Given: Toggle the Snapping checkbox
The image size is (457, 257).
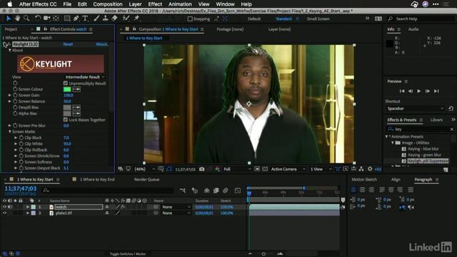Looking at the screenshot, I should 190,19.
